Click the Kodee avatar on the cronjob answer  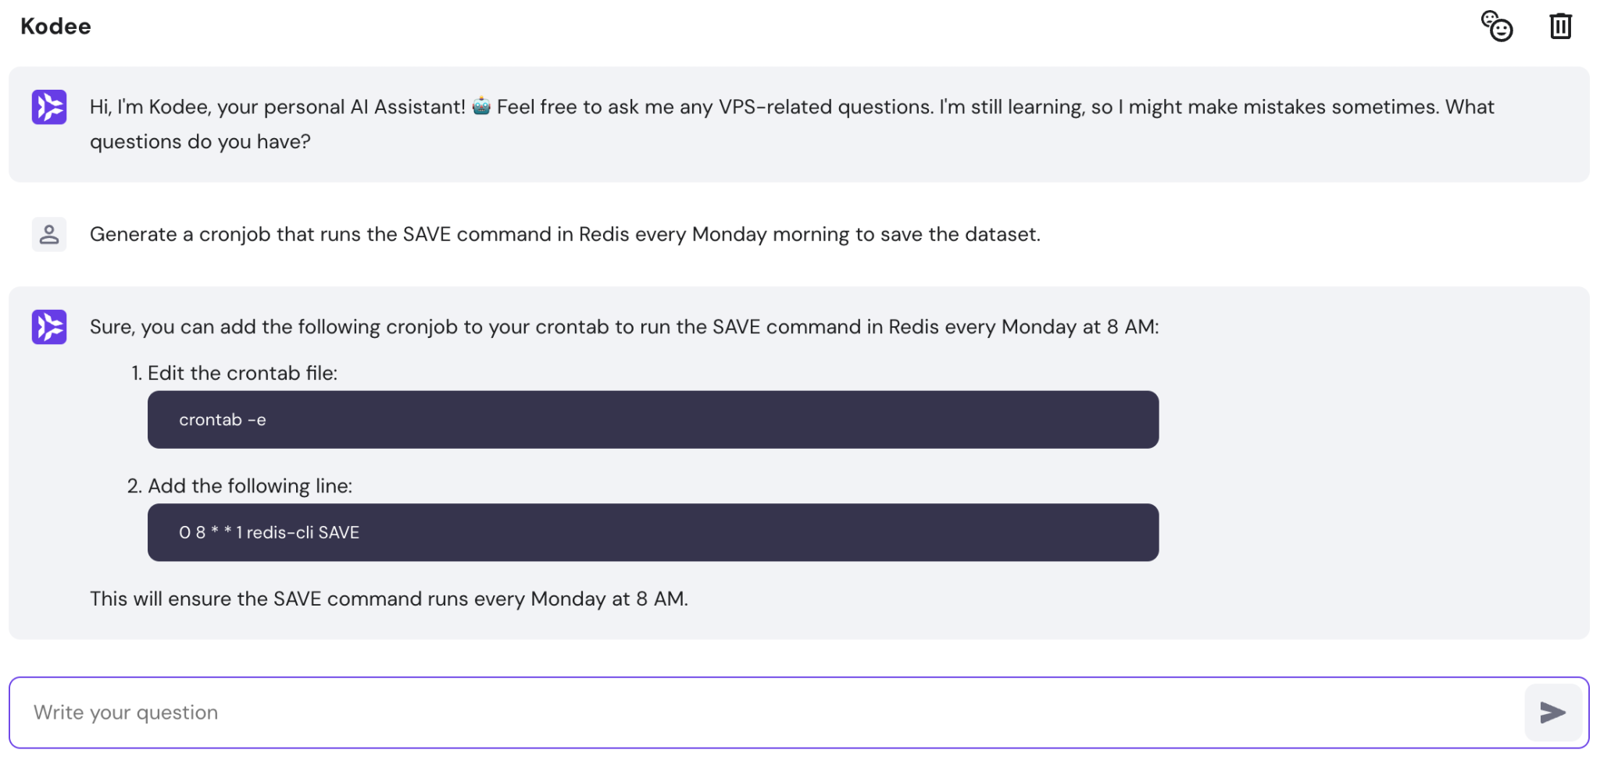[x=48, y=327]
